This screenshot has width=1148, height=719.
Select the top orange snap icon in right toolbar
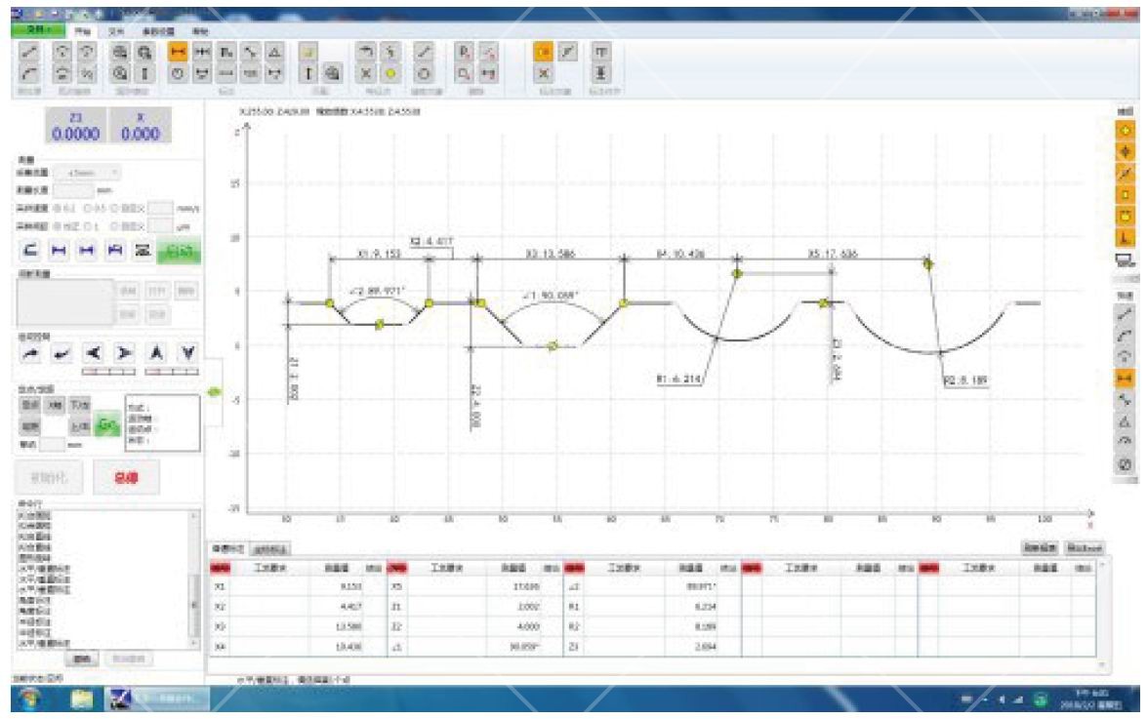[x=1126, y=130]
